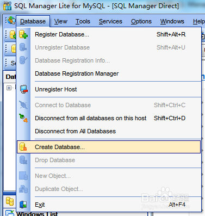
Task: Choose Unregister Host menu entry
Action: 109,89
